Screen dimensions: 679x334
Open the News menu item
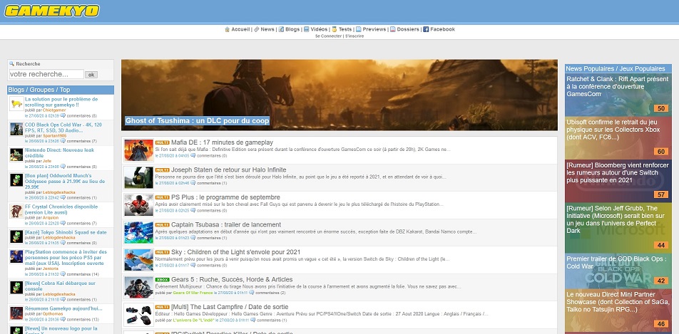267,29
